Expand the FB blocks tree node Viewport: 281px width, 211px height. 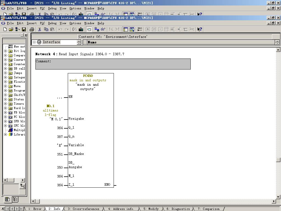(5, 112)
